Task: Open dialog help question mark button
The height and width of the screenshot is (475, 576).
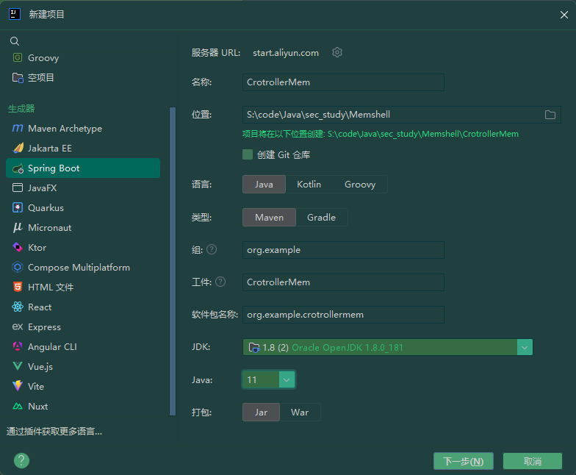Action: coord(22,460)
